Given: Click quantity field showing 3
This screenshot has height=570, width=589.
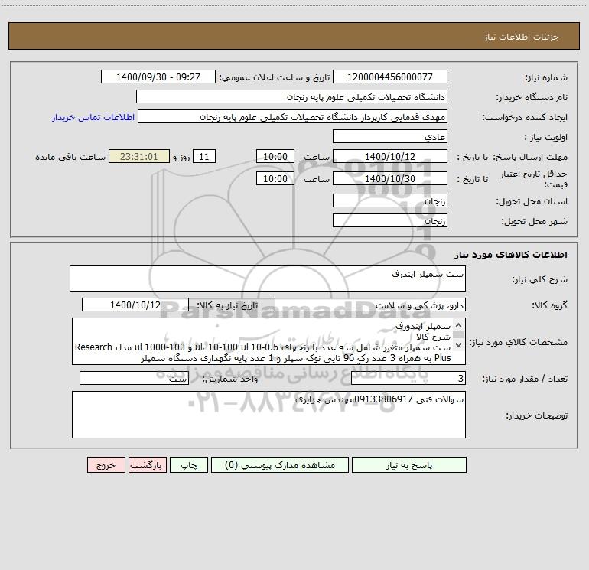Looking at the screenshot, I should 408,378.
